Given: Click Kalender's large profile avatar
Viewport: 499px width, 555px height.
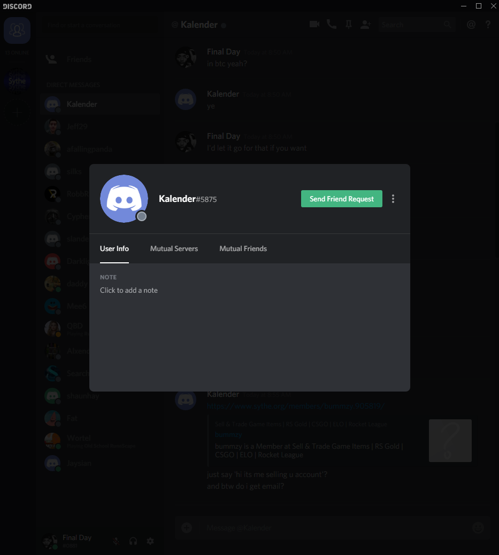Looking at the screenshot, I should tap(124, 199).
